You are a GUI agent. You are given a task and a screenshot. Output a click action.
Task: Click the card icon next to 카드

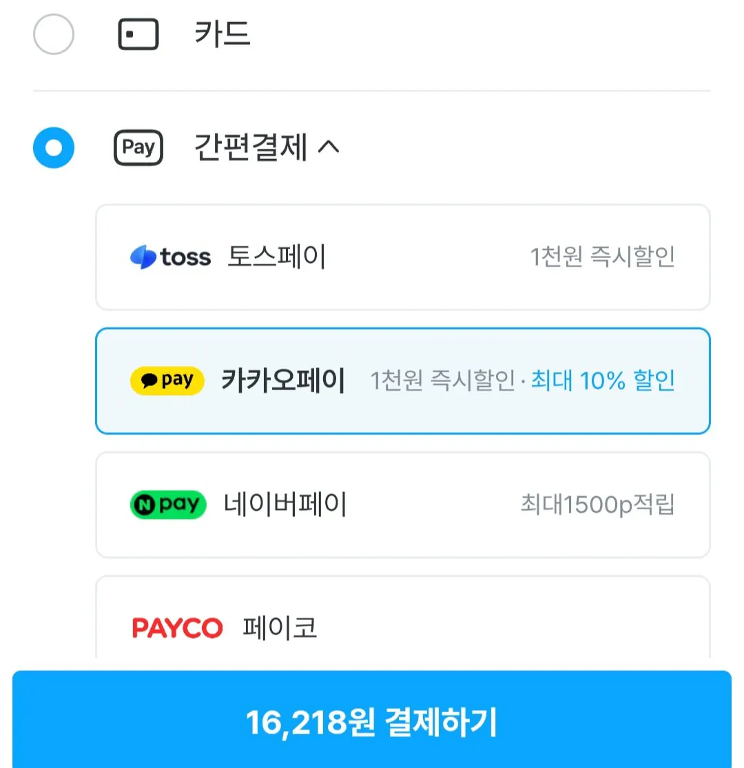pyautogui.click(x=138, y=33)
